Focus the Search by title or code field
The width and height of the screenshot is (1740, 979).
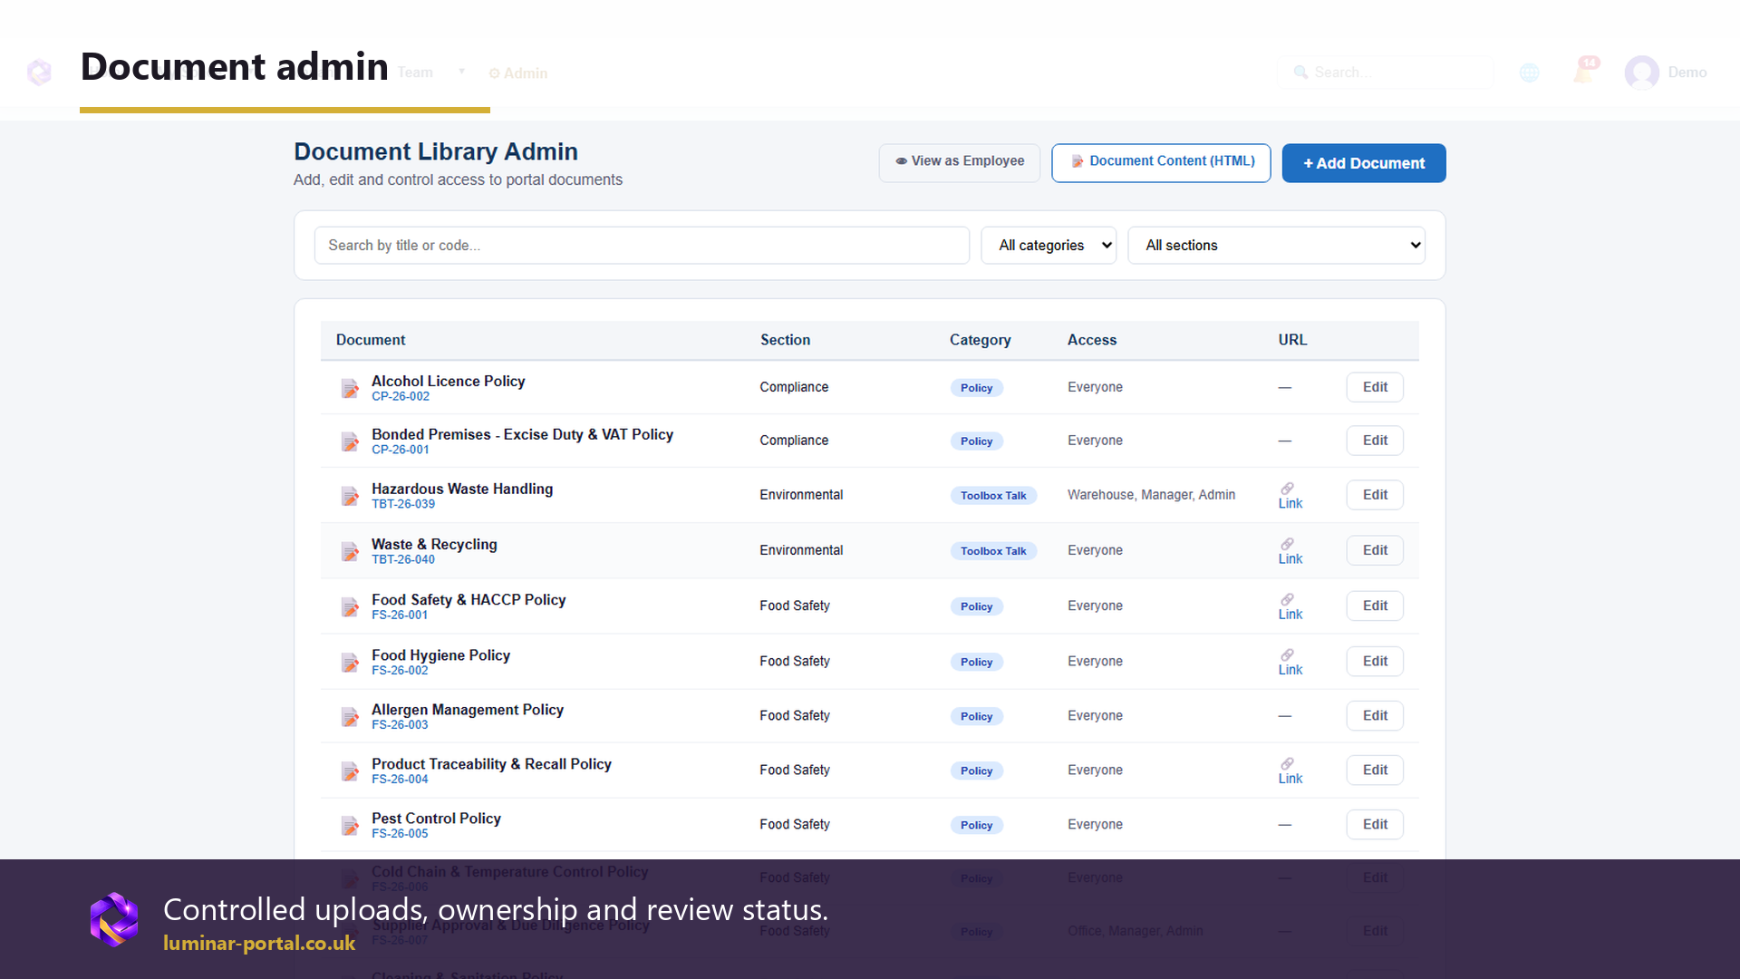point(642,246)
